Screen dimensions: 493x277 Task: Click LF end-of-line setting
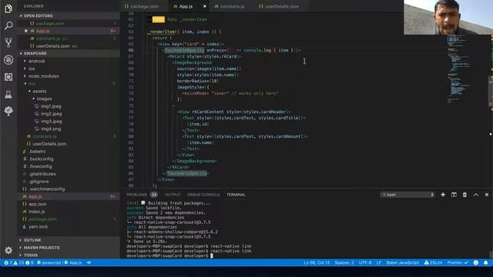(379, 262)
